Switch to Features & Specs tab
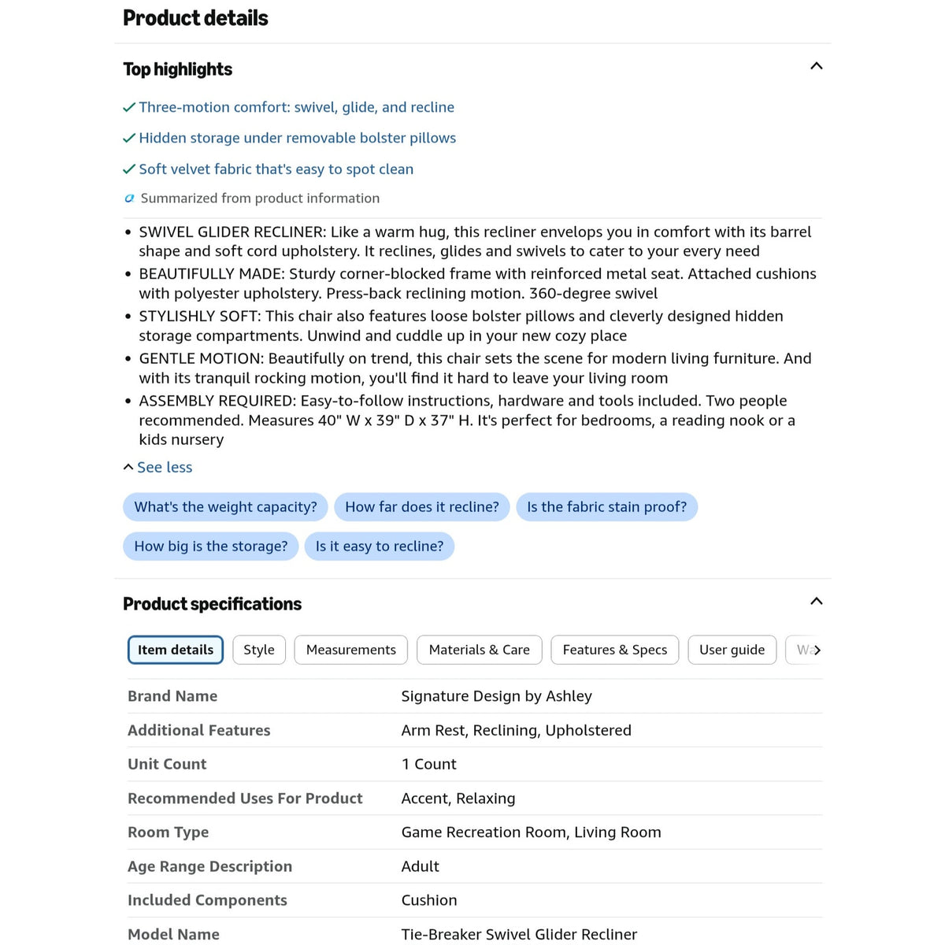The width and height of the screenshot is (945, 945). click(x=615, y=650)
